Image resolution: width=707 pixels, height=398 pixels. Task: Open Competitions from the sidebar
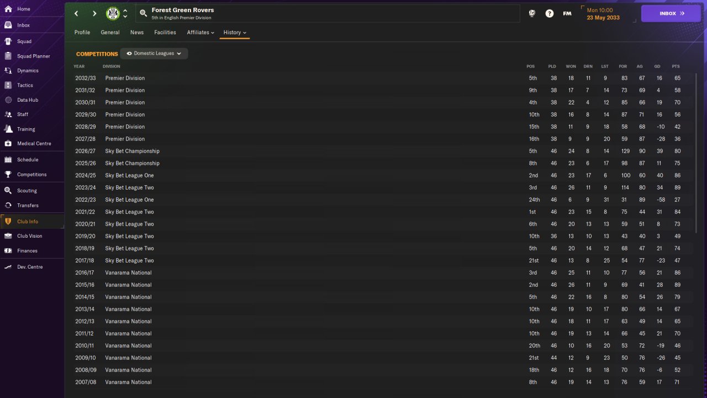pyautogui.click(x=32, y=175)
